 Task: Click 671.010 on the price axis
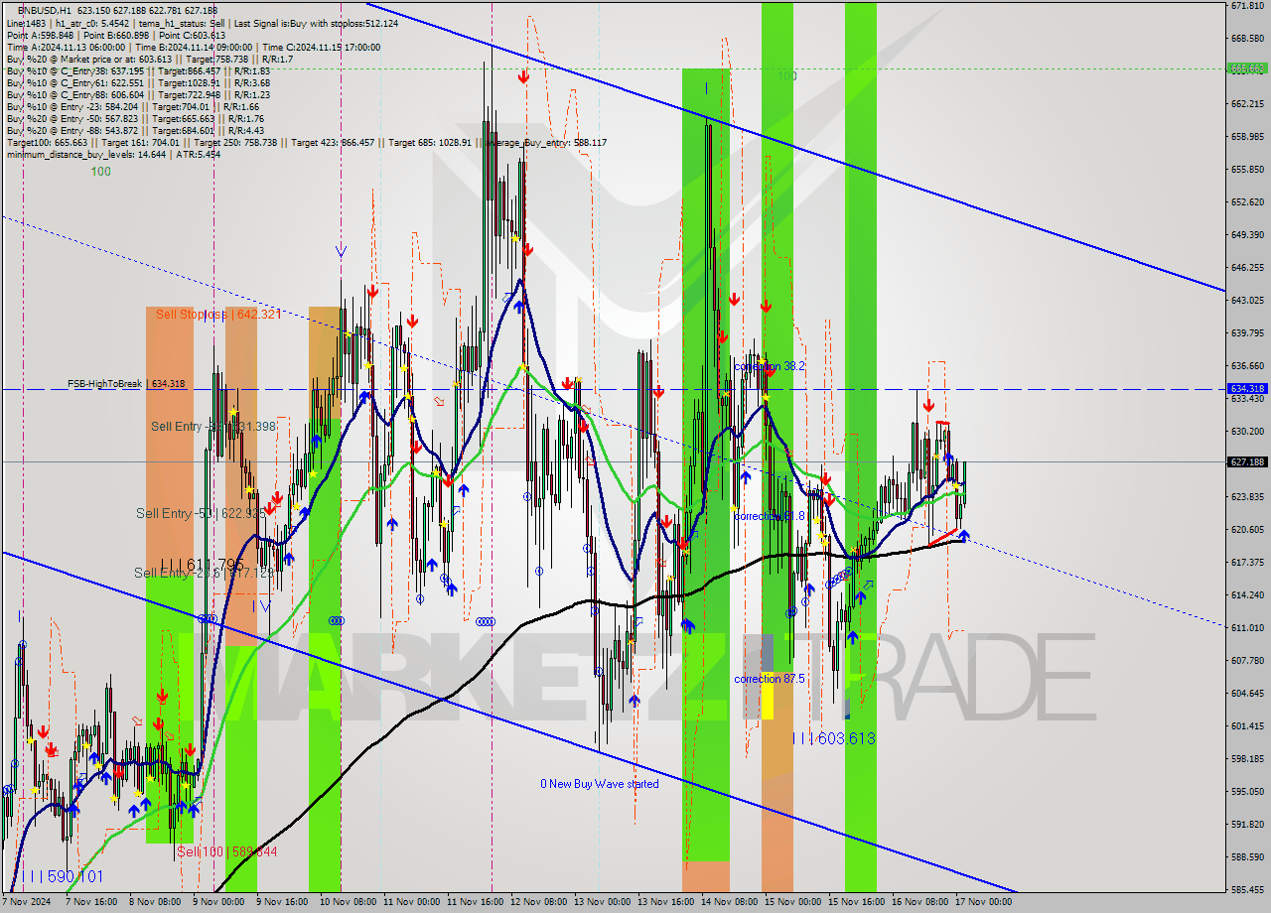coord(1247,6)
